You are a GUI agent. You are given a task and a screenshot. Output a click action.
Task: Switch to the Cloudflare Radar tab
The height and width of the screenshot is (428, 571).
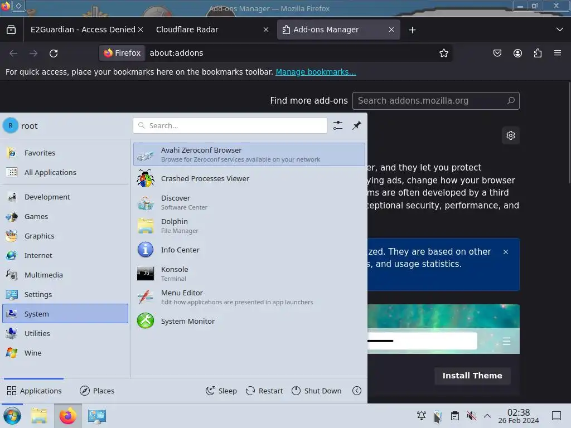pyautogui.click(x=212, y=30)
